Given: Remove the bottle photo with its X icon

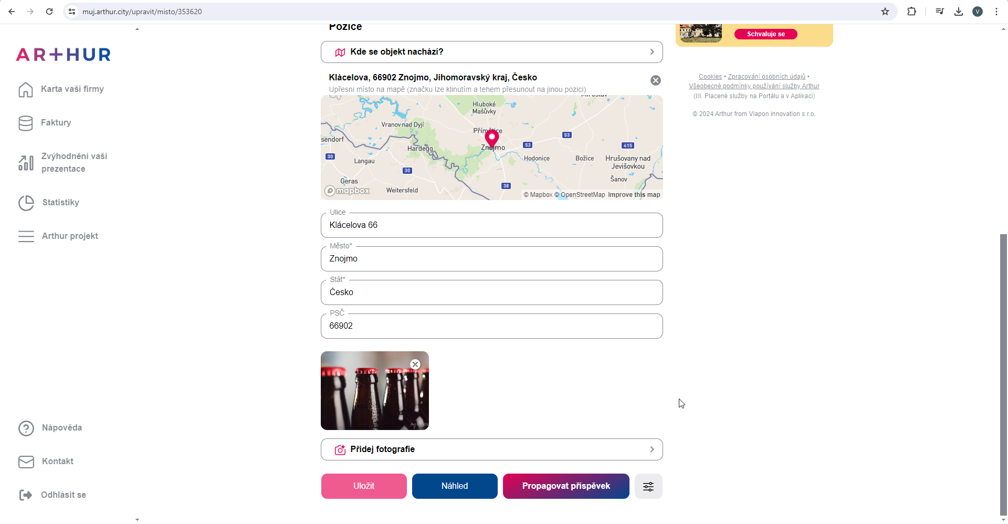Looking at the screenshot, I should [x=415, y=364].
